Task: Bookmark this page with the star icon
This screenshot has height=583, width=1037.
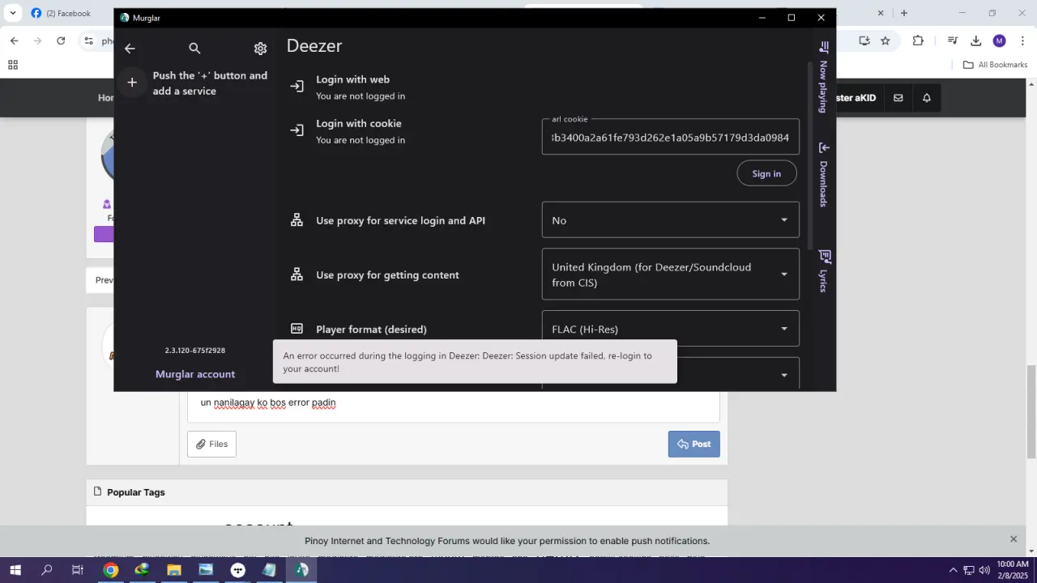Action: [x=886, y=40]
